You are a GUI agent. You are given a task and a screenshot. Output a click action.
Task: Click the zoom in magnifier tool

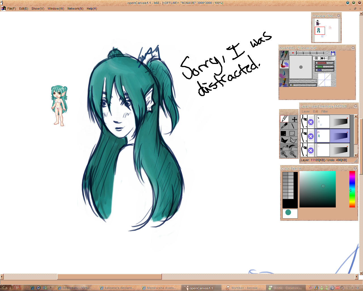284,154
